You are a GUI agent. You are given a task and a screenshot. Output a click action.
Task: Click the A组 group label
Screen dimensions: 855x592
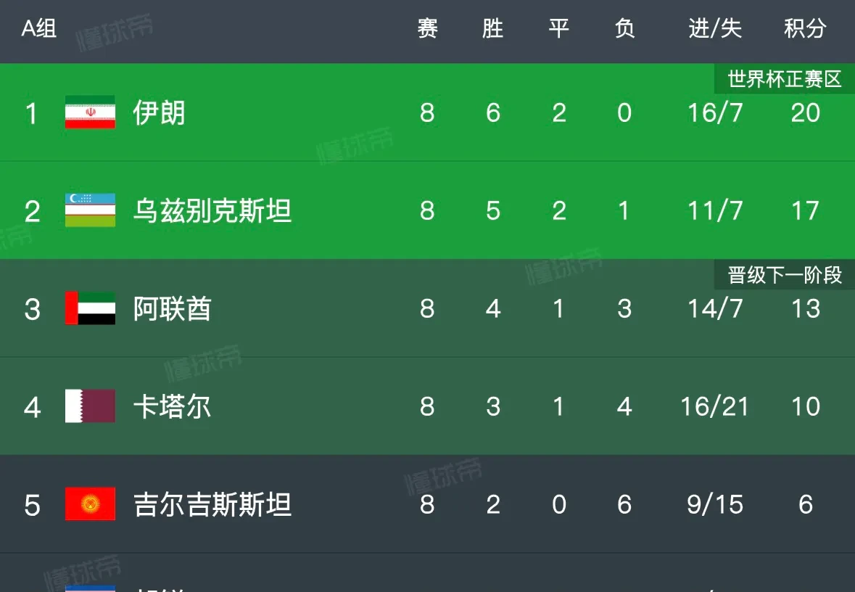[x=39, y=29]
